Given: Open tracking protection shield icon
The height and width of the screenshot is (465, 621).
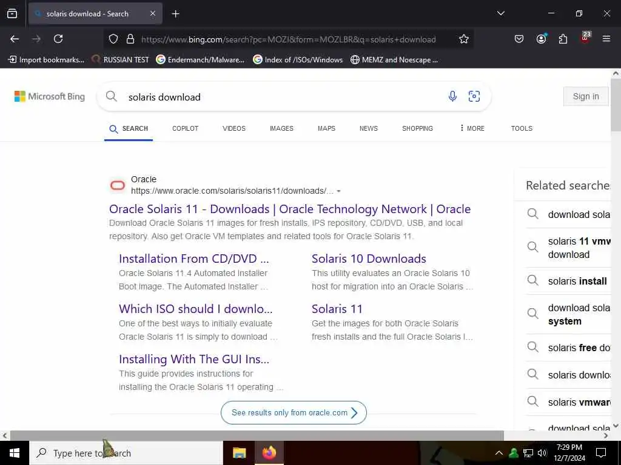Looking at the screenshot, I should 113,39.
